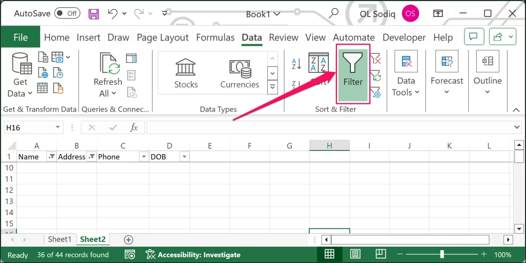Open the DOB column filter dropdown
Screen dimensions: 526x263
coord(184,157)
